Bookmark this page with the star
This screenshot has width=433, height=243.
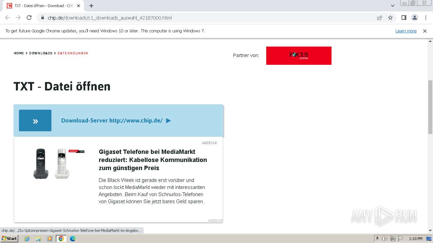click(x=390, y=18)
